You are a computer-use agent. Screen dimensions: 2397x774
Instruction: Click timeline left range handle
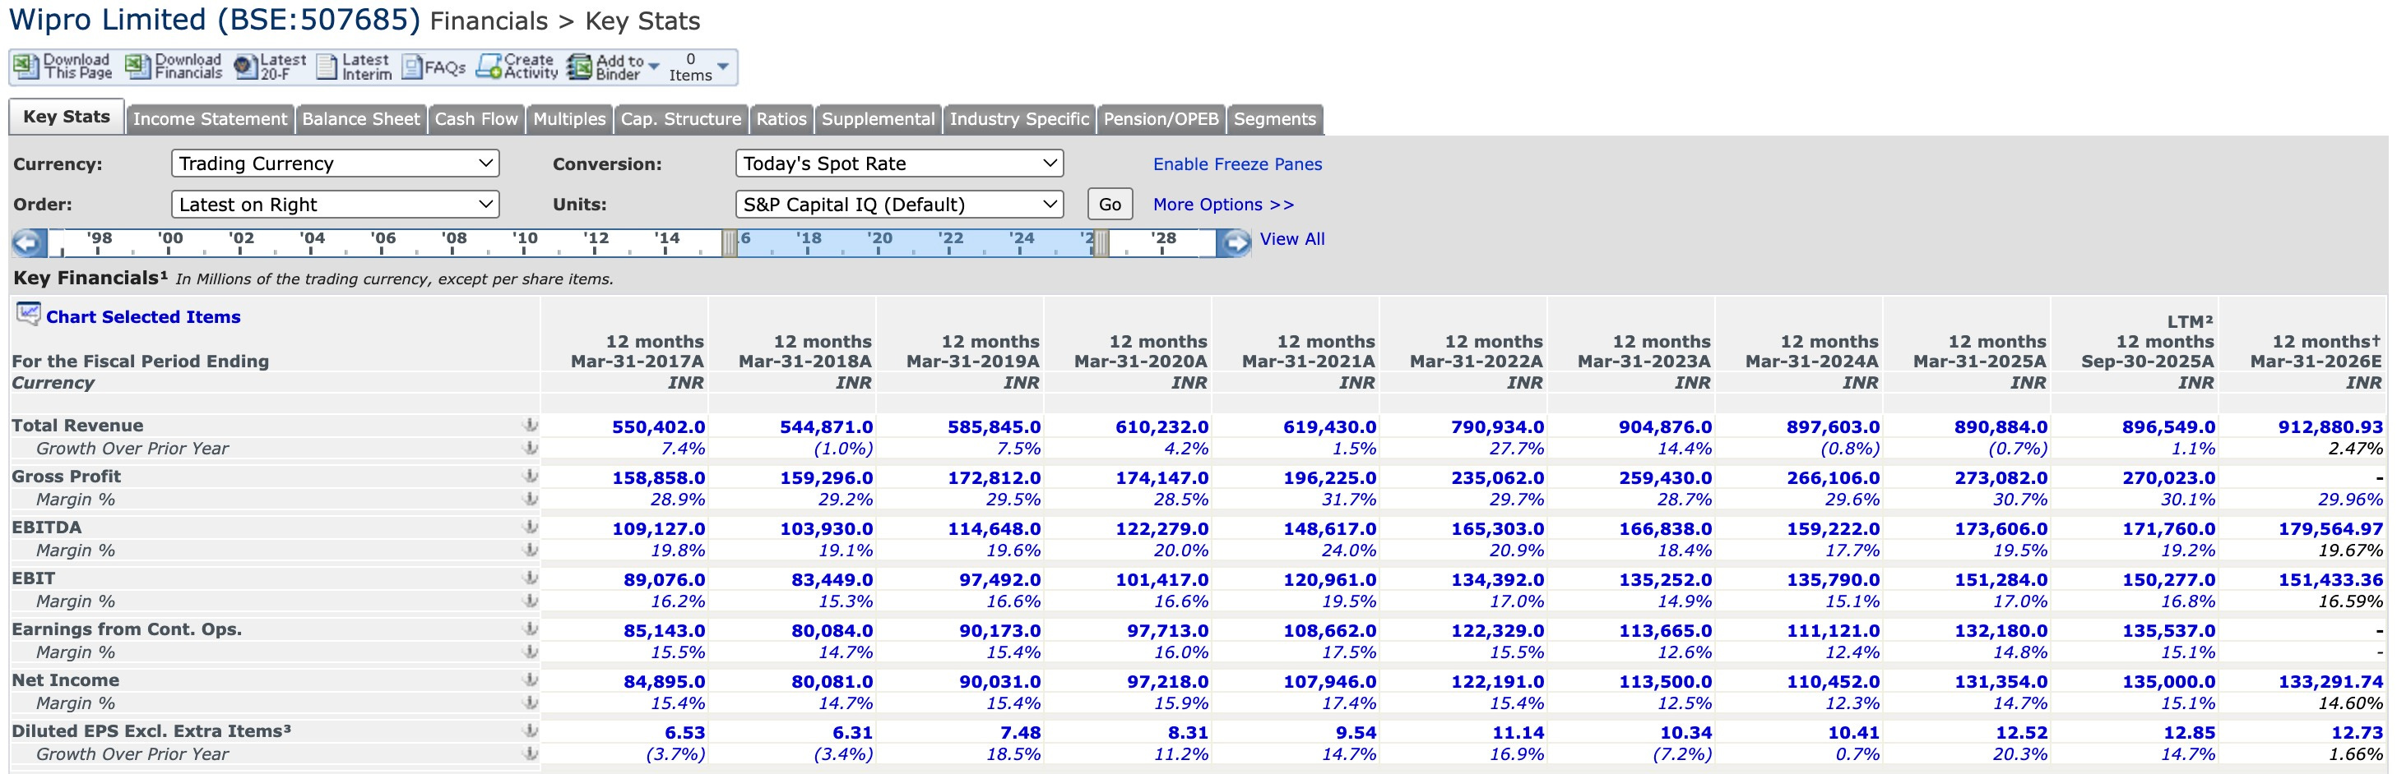730,243
